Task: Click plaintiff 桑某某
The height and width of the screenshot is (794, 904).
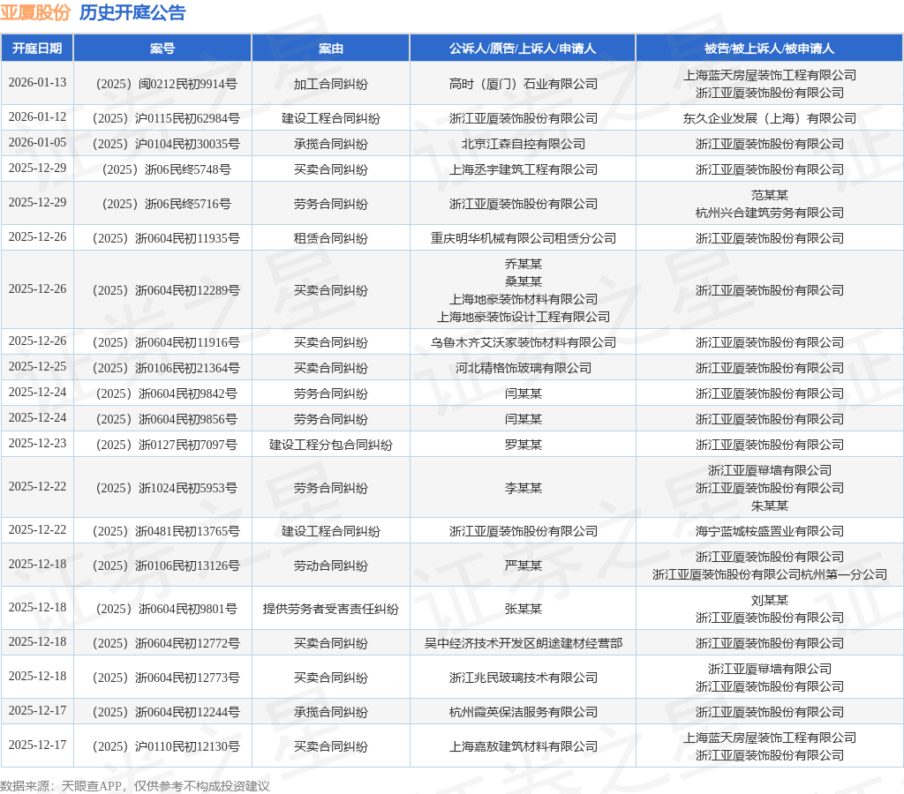Action: (x=523, y=281)
